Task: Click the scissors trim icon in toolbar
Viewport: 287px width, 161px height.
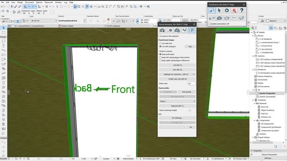Action: (x=99, y=7)
